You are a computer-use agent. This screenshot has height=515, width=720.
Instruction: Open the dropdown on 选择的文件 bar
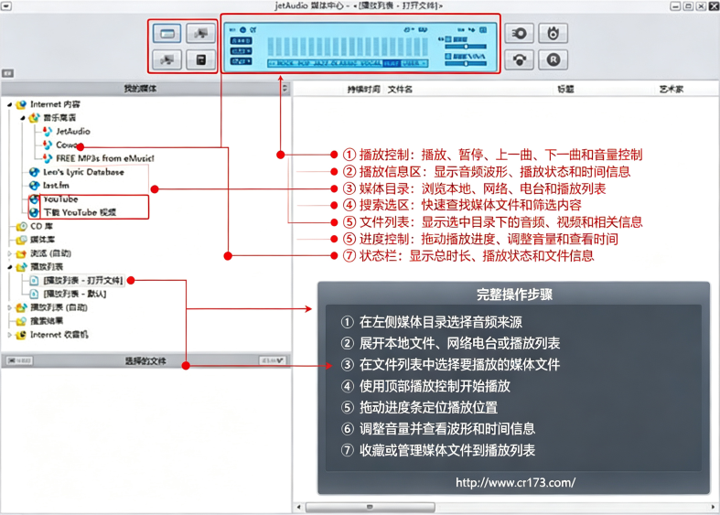272,360
